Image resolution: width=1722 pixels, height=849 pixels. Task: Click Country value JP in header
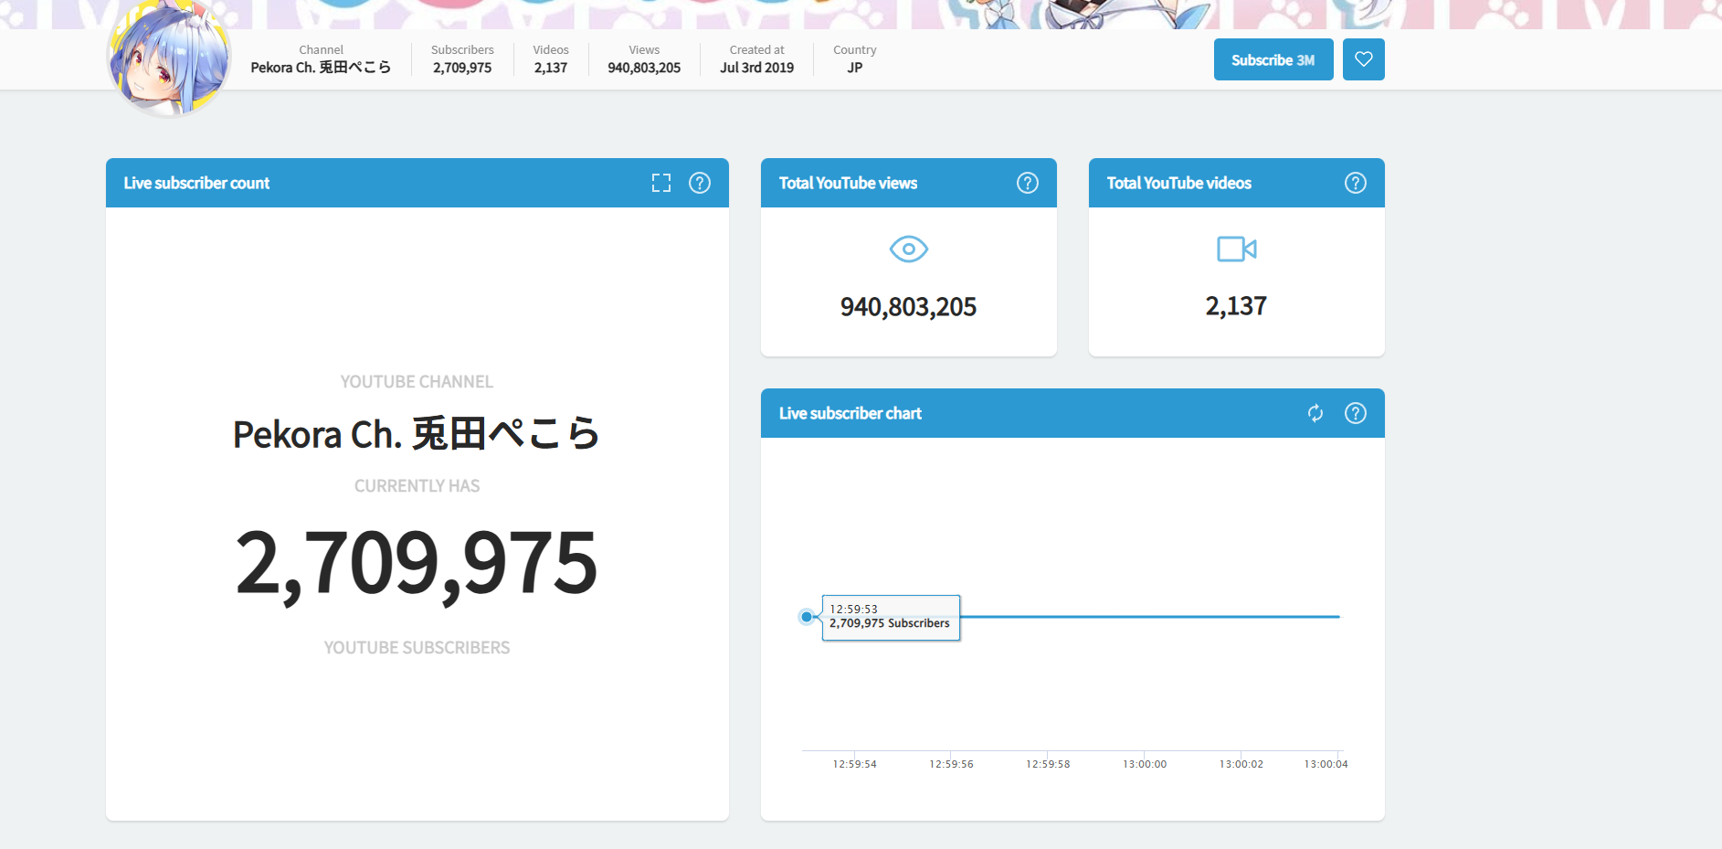(x=855, y=68)
